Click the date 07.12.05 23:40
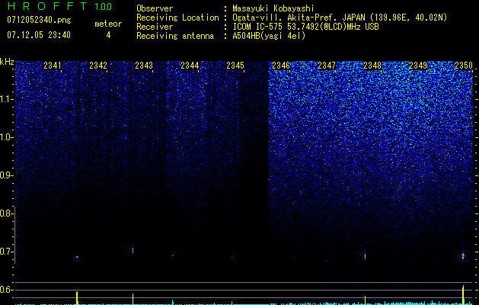479x305 pixels. pyautogui.click(x=39, y=35)
